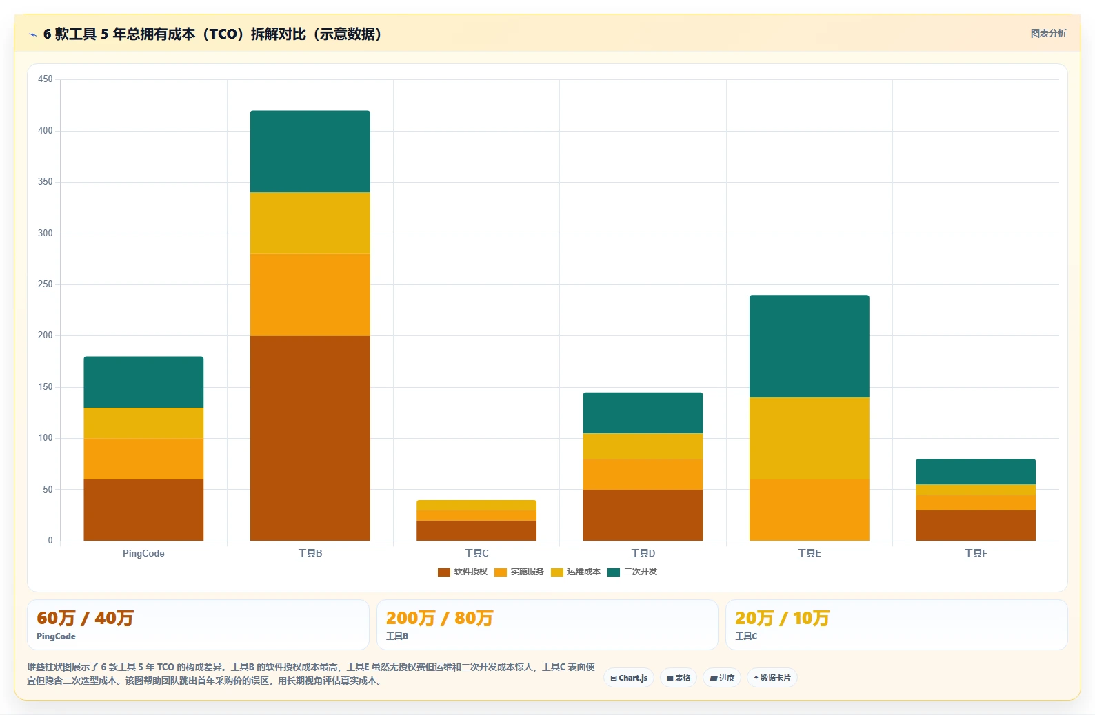Toggle the 运维成本 legend series
This screenshot has width=1095, height=715.
click(x=576, y=572)
